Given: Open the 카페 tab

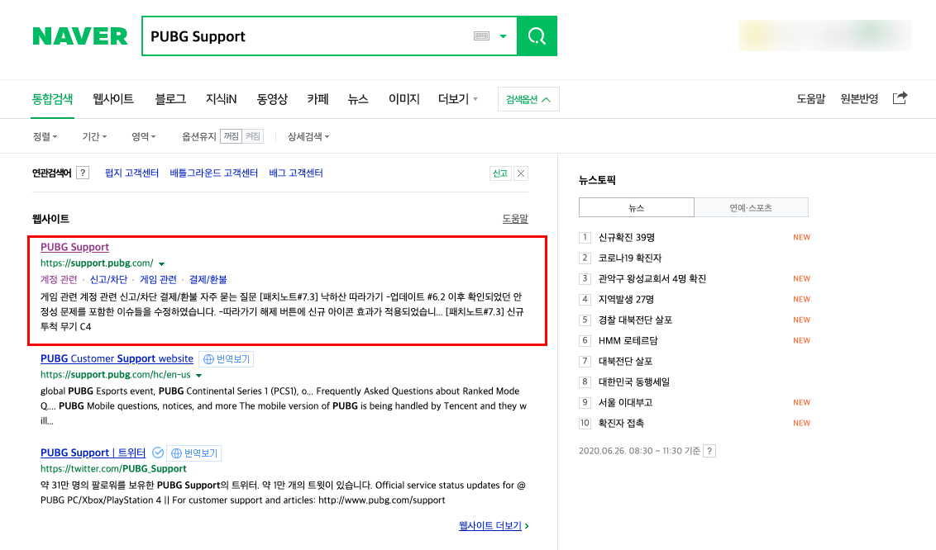Looking at the screenshot, I should click(x=318, y=99).
